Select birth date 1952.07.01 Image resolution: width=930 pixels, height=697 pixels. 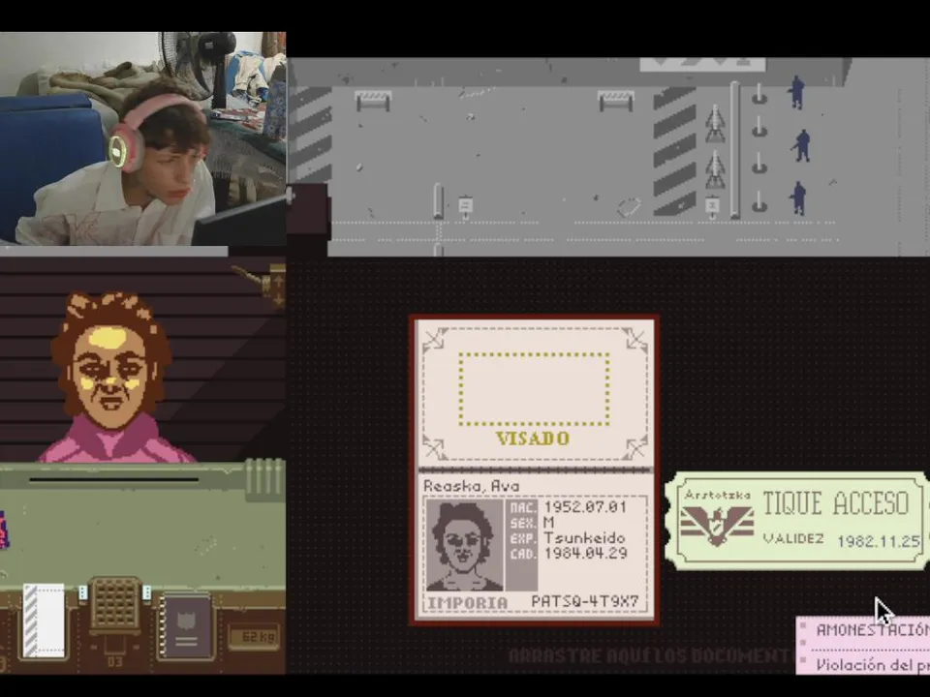[x=585, y=507]
